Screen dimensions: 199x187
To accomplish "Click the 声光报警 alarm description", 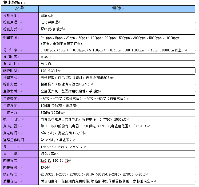I will pyautogui.click(x=77, y=78).
